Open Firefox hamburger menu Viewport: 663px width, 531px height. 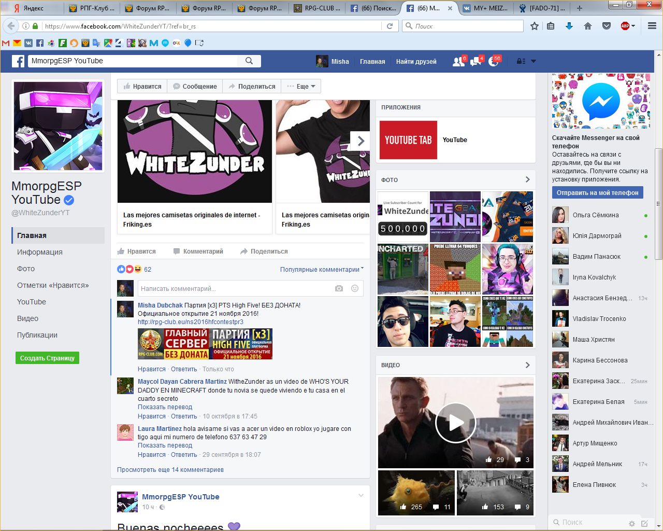pyautogui.click(x=652, y=26)
